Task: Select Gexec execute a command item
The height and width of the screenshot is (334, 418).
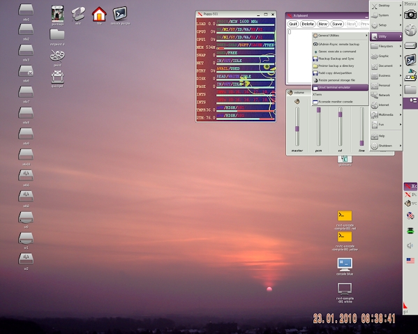Action: coord(340,52)
